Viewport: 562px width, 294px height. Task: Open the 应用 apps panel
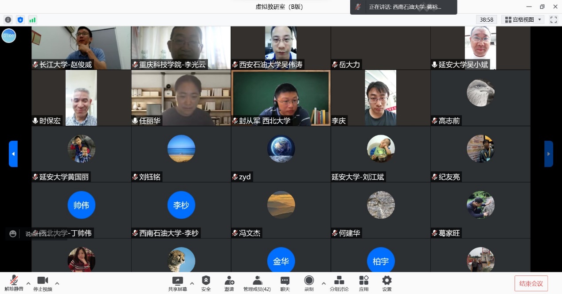pos(364,283)
